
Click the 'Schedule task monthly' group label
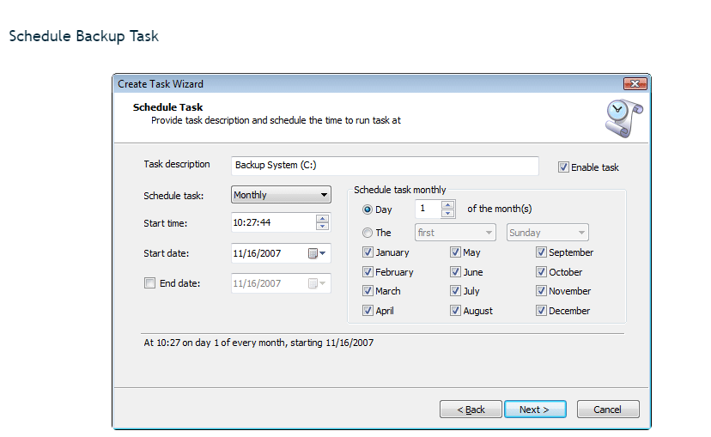pos(399,190)
